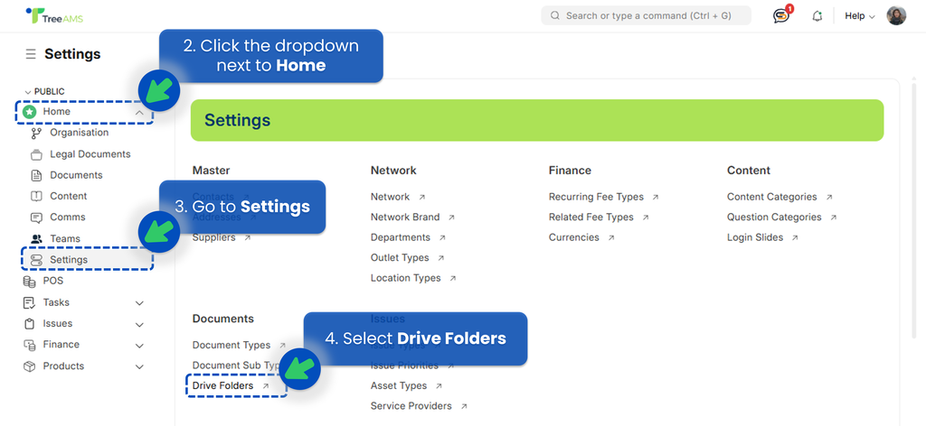926x426 pixels.
Task: Open Documents in the sidebar menu
Action: click(x=76, y=175)
